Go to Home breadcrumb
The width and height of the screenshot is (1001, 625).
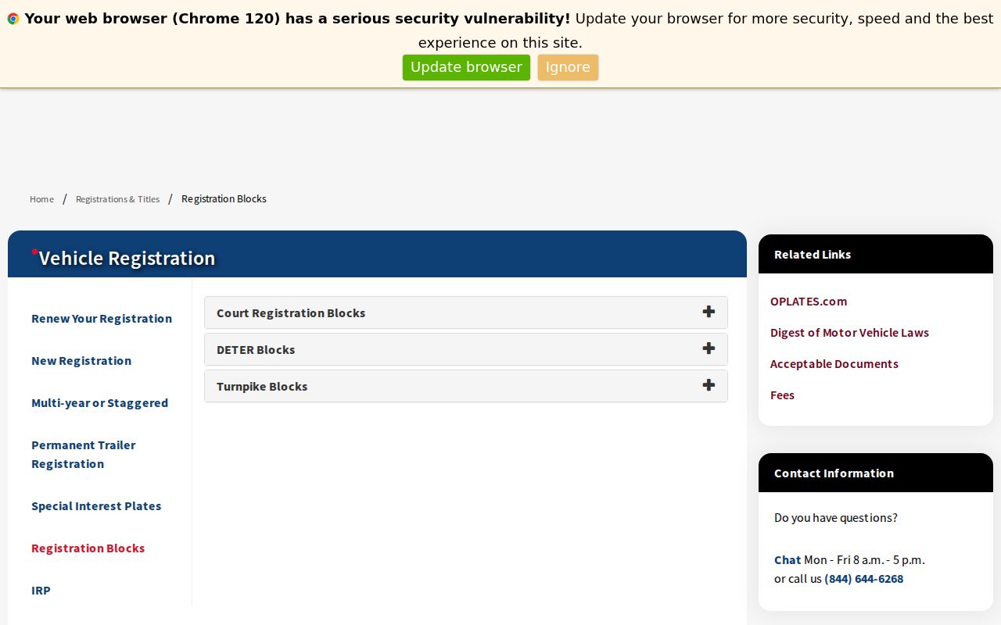tap(42, 199)
